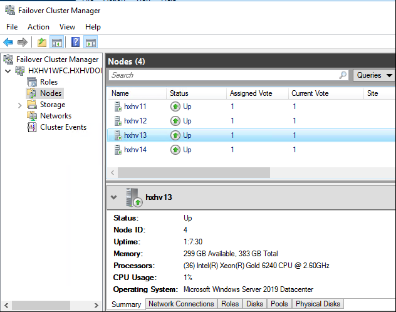396x312 pixels.
Task: Select the hxhv11 node name
Action: [135, 107]
